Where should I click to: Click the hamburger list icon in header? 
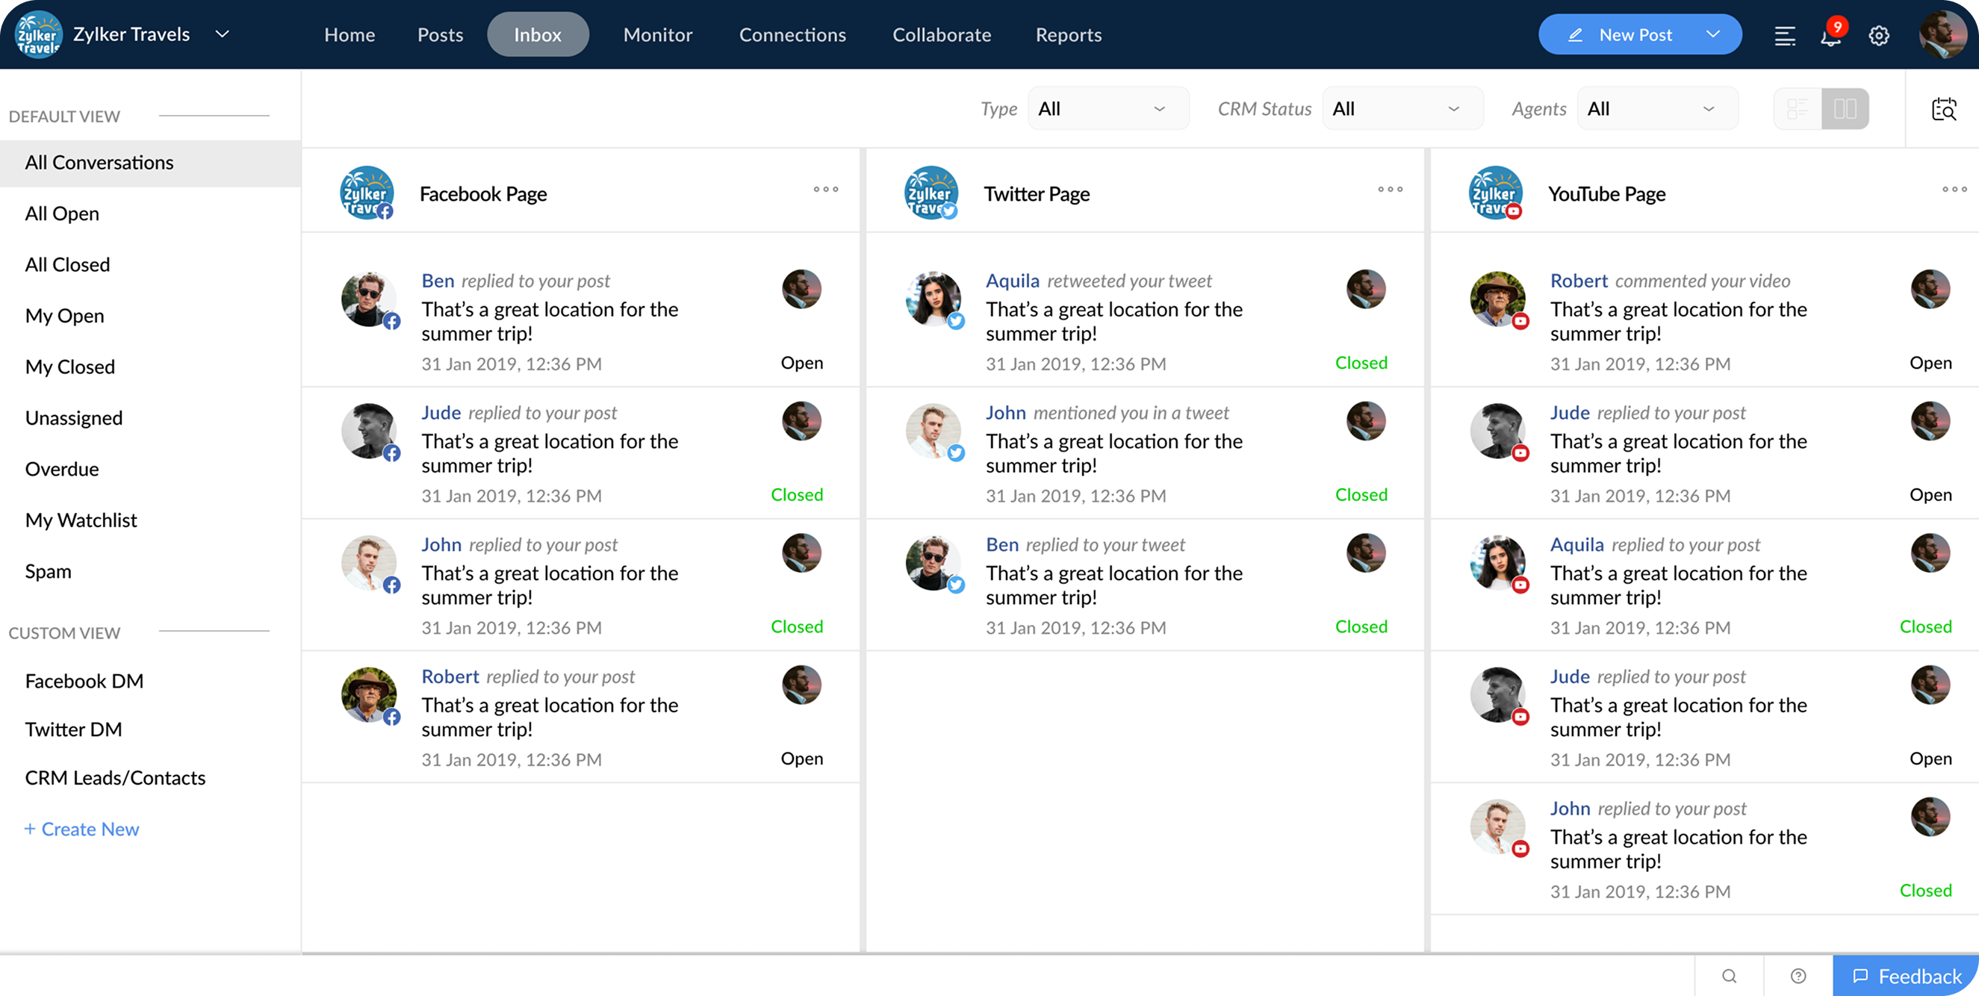tap(1784, 35)
